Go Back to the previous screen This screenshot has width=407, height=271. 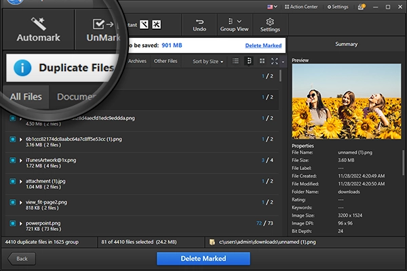[22, 259]
